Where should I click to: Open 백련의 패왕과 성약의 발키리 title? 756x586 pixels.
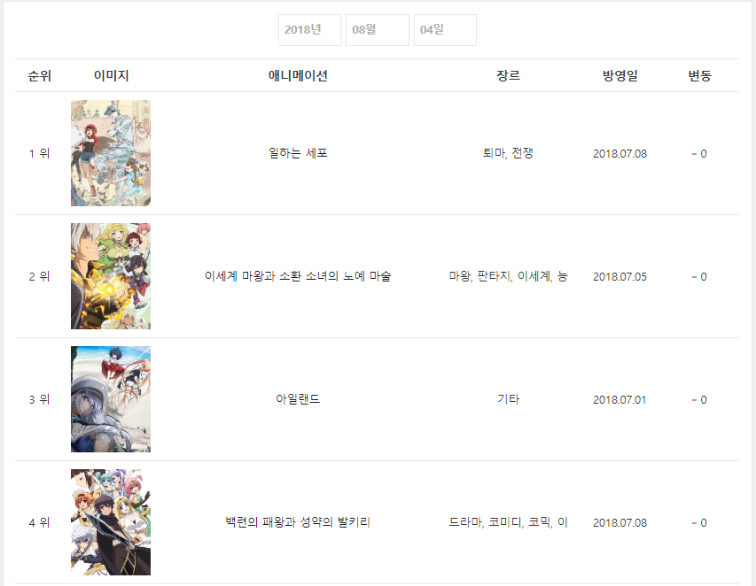(298, 522)
